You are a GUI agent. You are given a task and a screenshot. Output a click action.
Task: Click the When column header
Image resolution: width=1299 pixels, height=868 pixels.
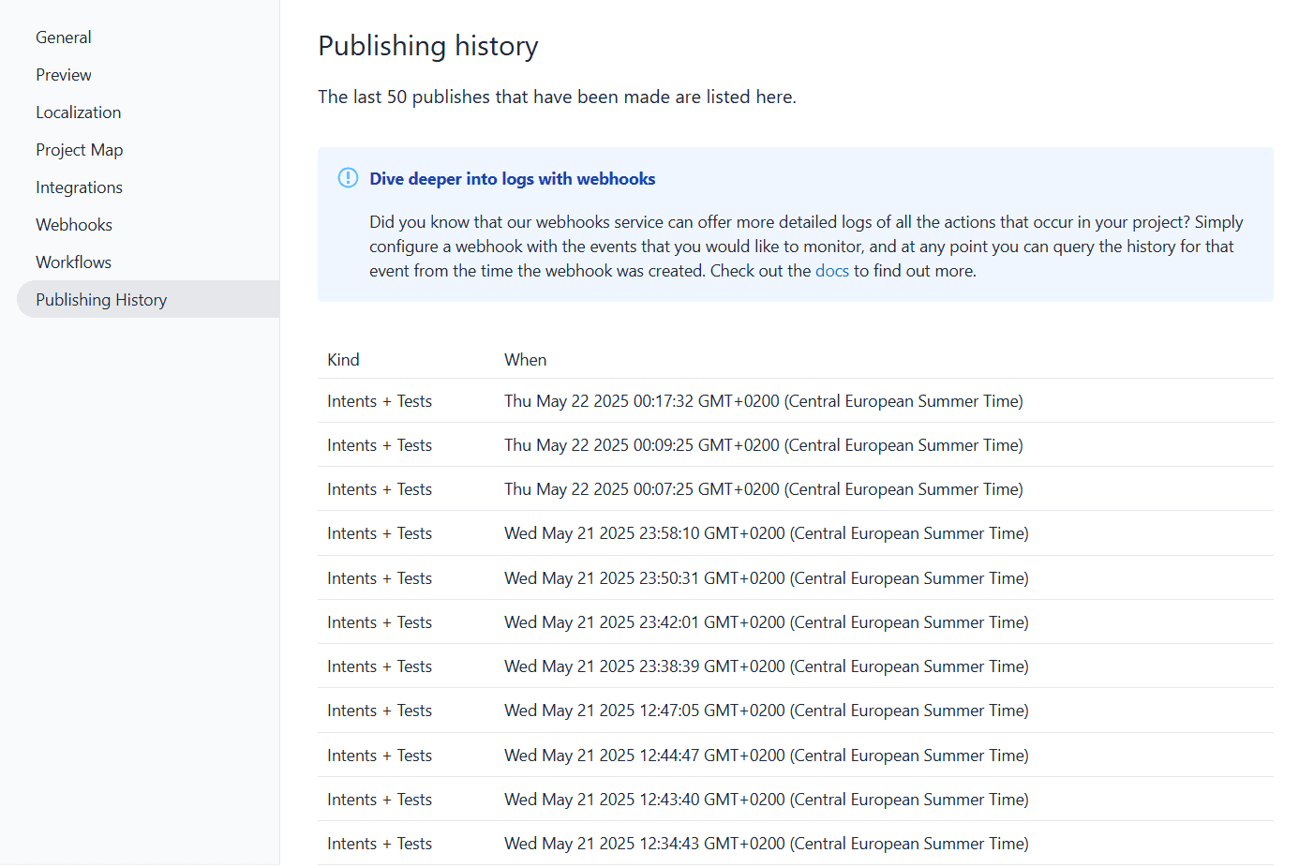(x=526, y=360)
